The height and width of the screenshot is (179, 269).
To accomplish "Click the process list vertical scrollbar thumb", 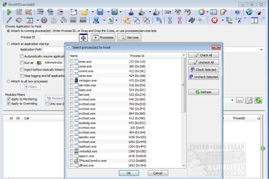I will pyautogui.click(x=183, y=85).
